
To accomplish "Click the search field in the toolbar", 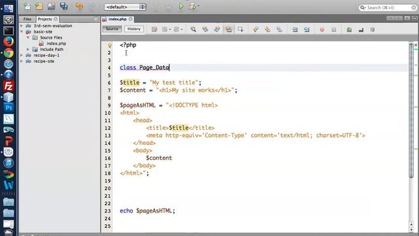I will coord(388,7).
